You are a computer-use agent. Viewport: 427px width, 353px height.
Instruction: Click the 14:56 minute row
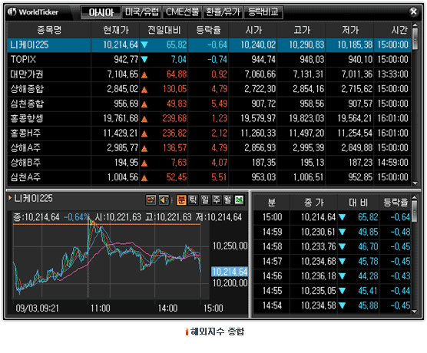332,276
